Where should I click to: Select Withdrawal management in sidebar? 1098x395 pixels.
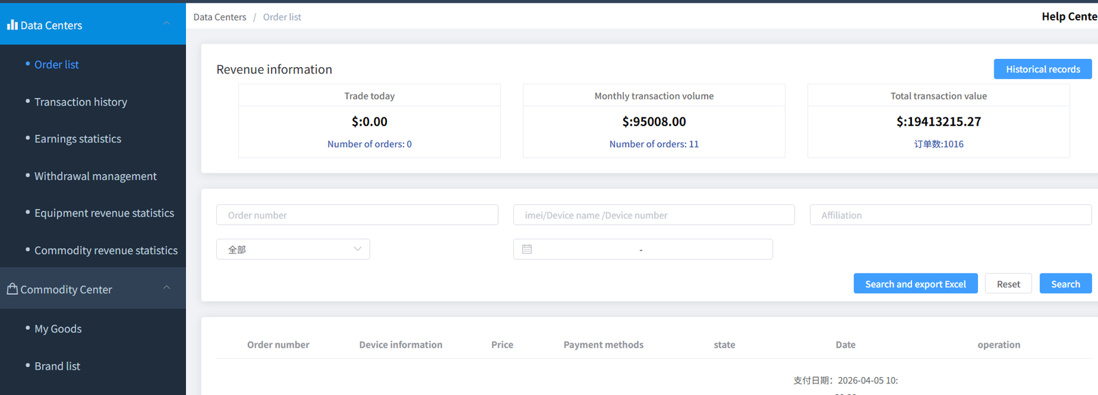(x=95, y=176)
